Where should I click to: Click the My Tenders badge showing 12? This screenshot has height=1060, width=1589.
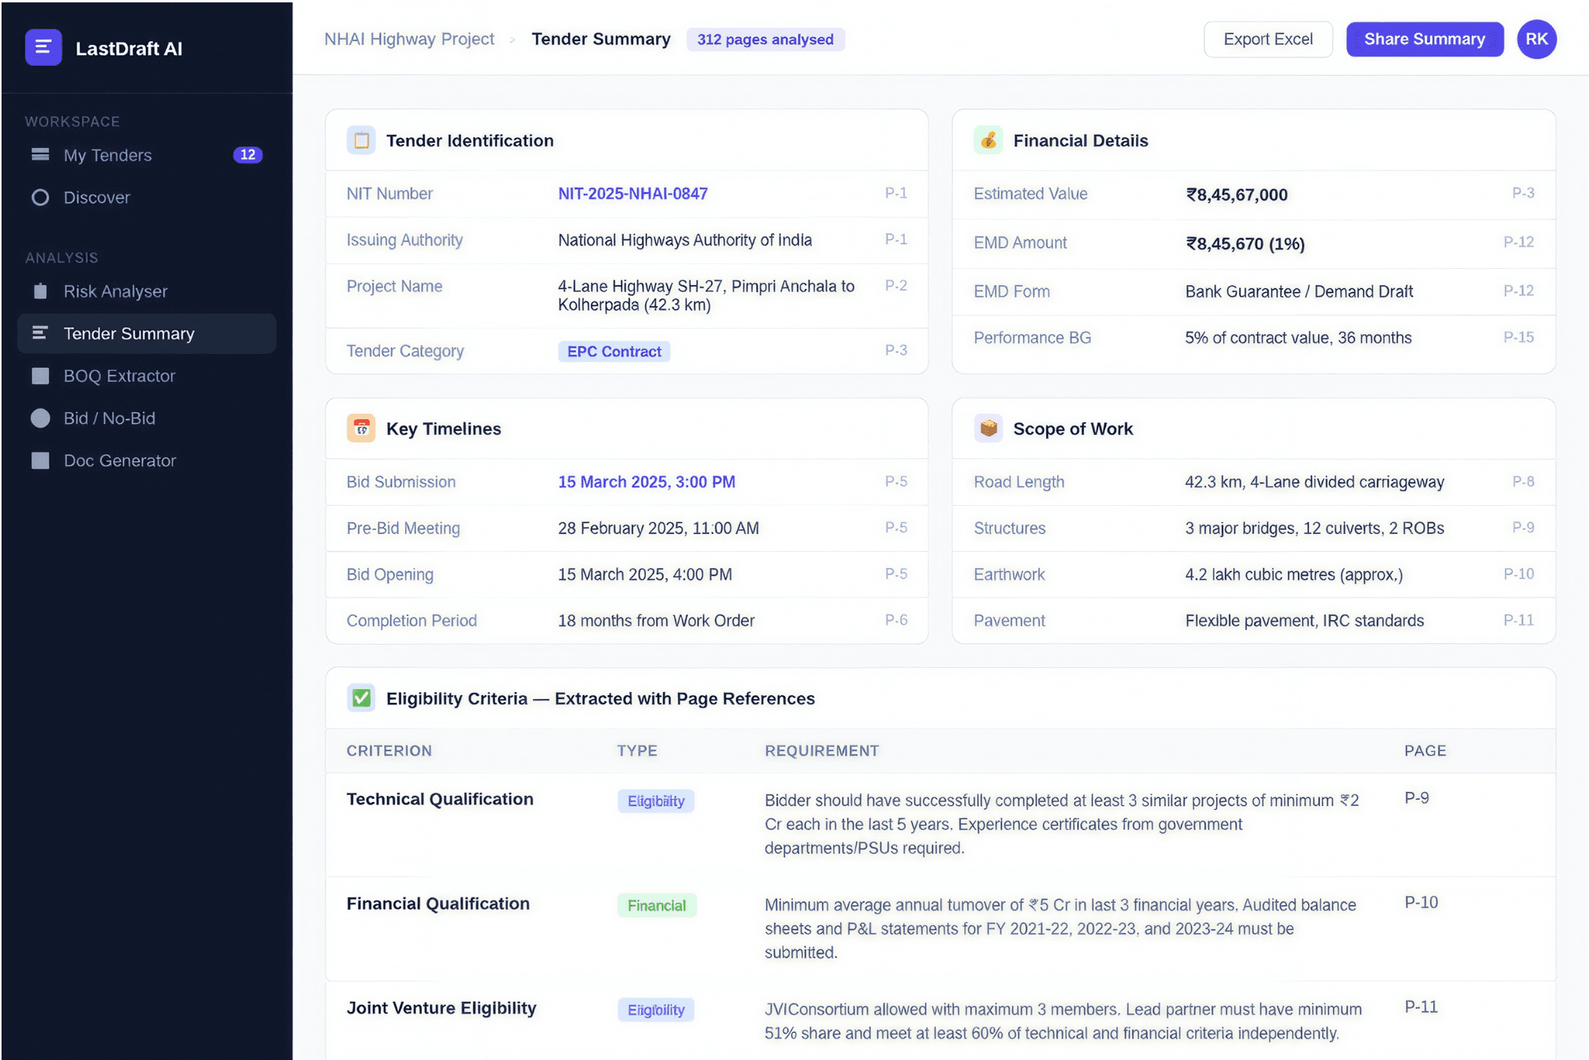248,155
